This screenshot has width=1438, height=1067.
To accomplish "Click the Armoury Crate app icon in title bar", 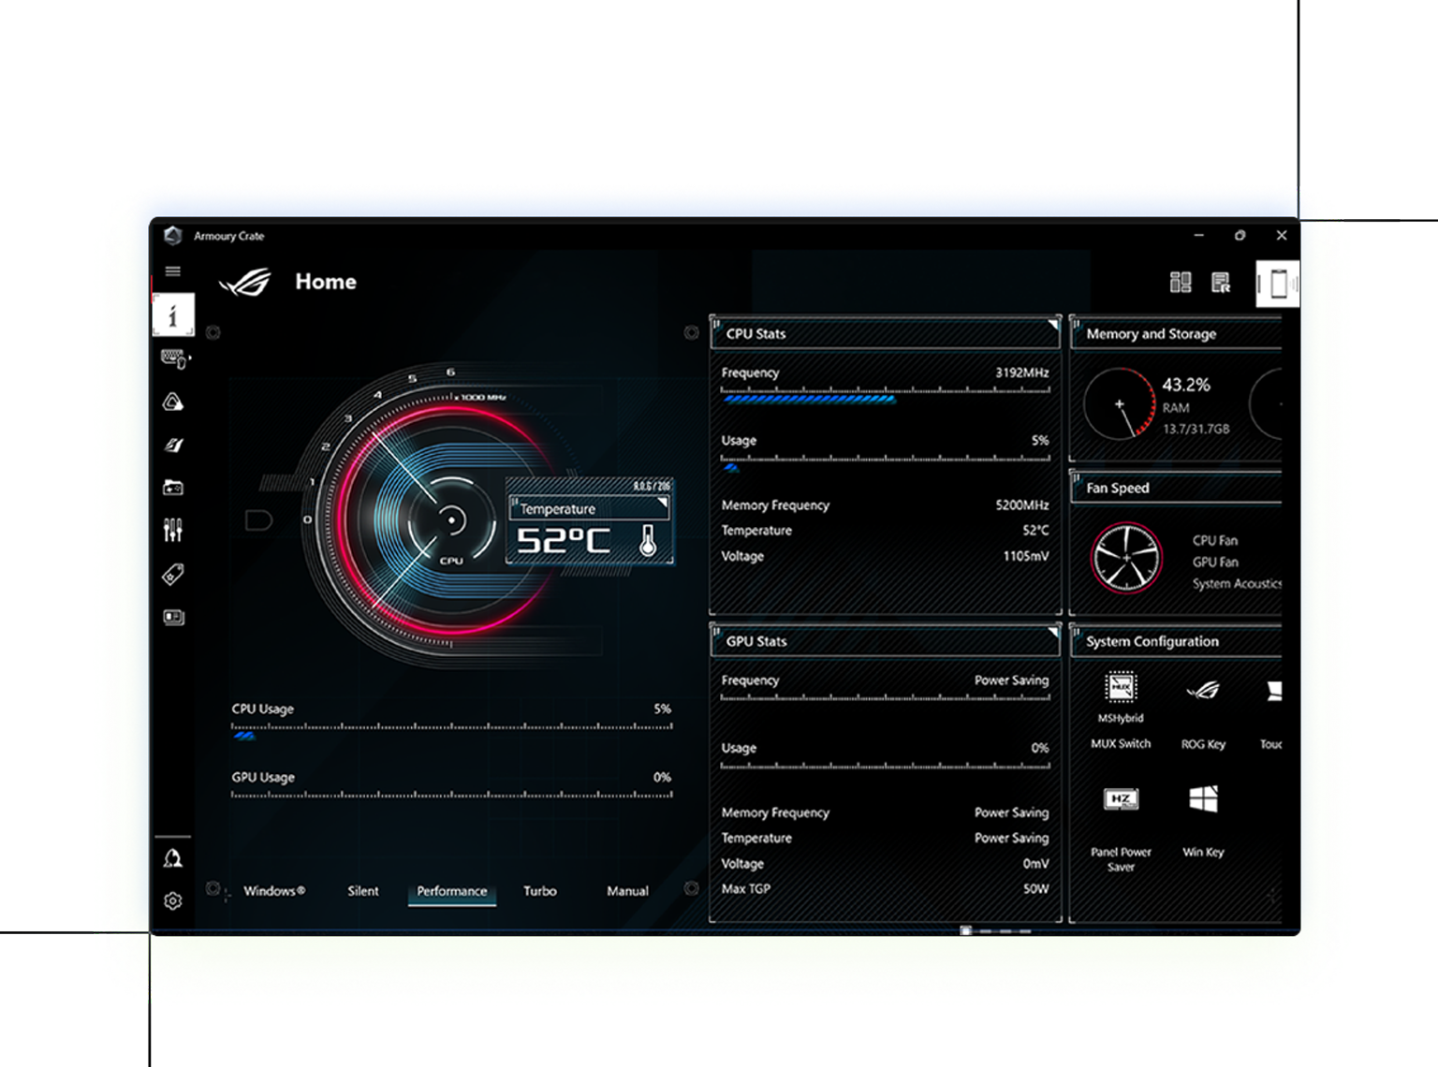I will [x=172, y=236].
